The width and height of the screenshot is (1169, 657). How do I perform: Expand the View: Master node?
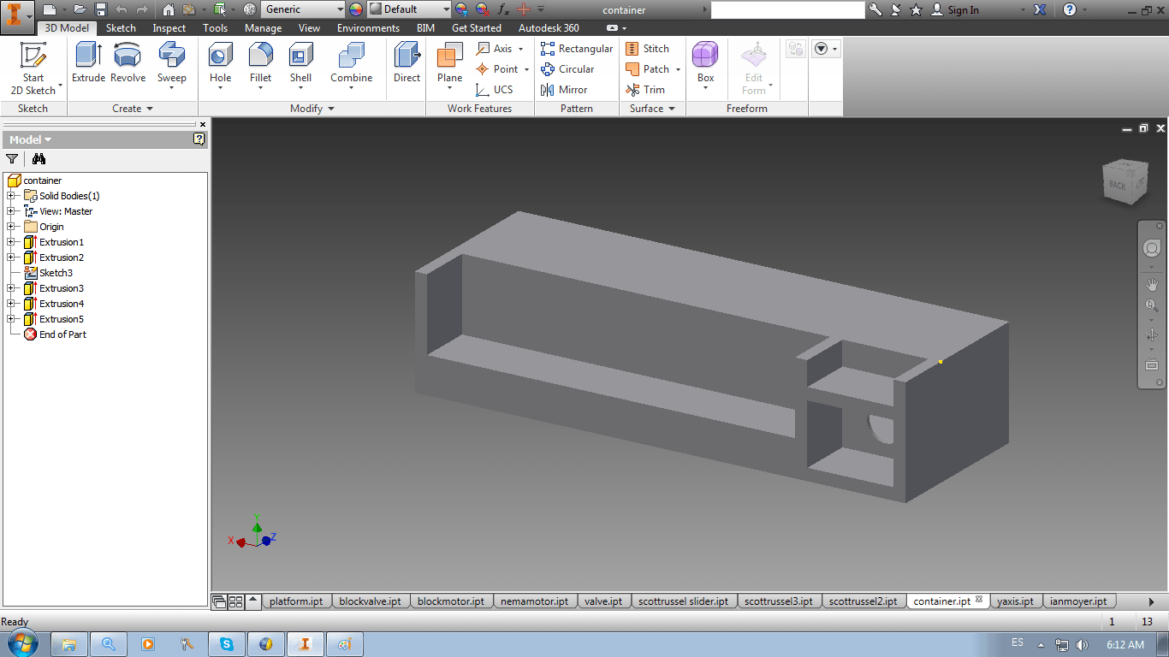[11, 211]
